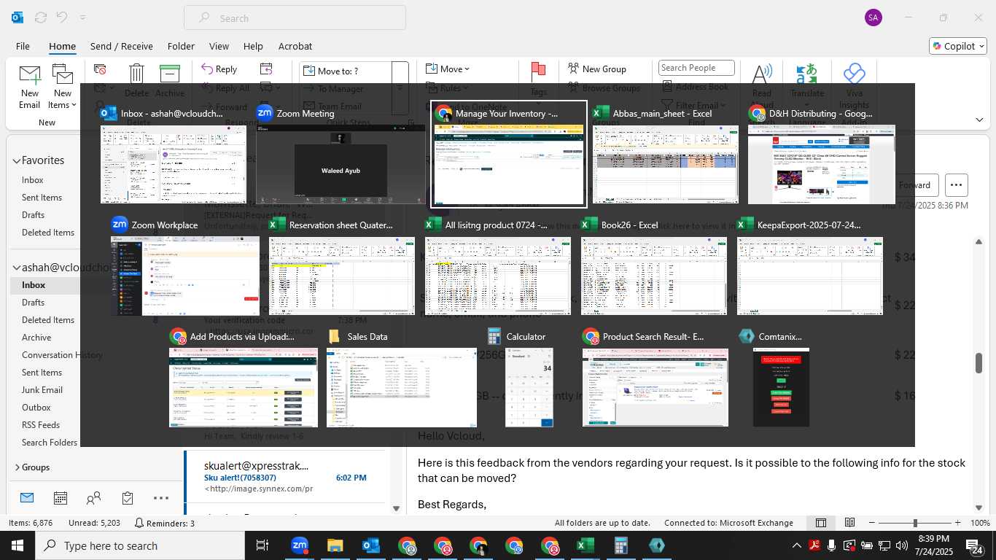The width and height of the screenshot is (996, 560).
Task: Open Calculator from the taskbar
Action: point(621,545)
